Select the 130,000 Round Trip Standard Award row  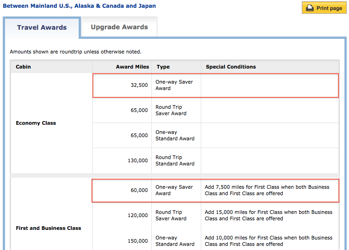(216, 160)
